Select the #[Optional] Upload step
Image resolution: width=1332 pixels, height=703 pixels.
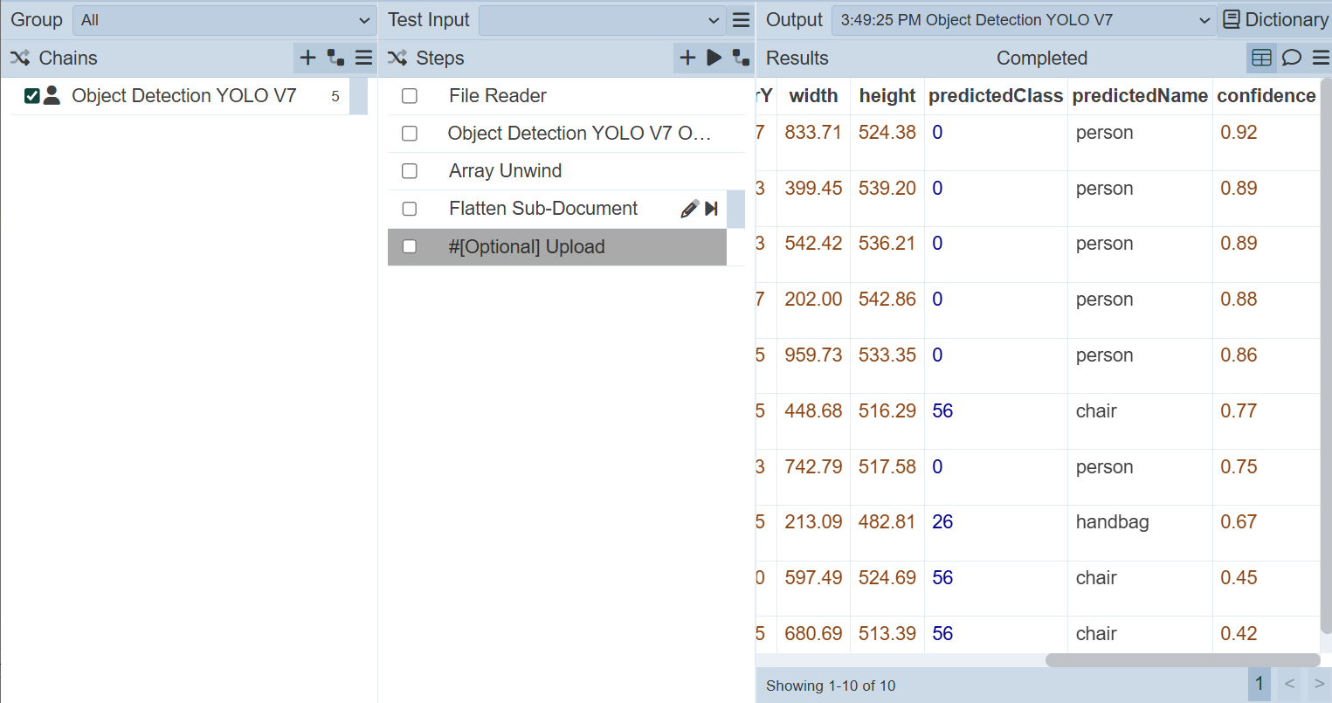point(526,247)
